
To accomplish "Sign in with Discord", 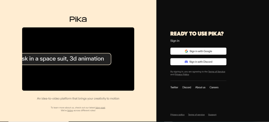I will coord(198,62).
